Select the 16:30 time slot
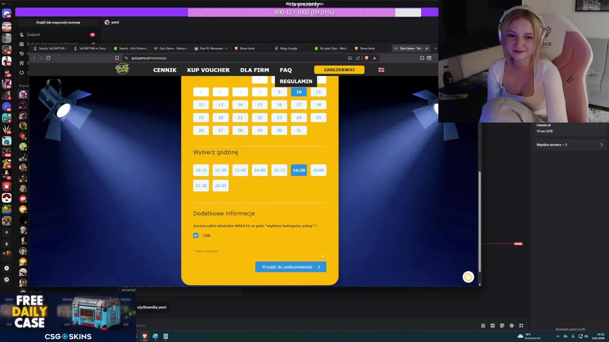This screenshot has height=342, width=609. pos(299,170)
